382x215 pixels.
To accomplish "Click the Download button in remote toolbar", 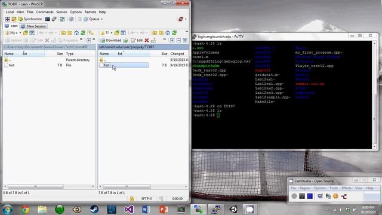I will click(111, 40).
